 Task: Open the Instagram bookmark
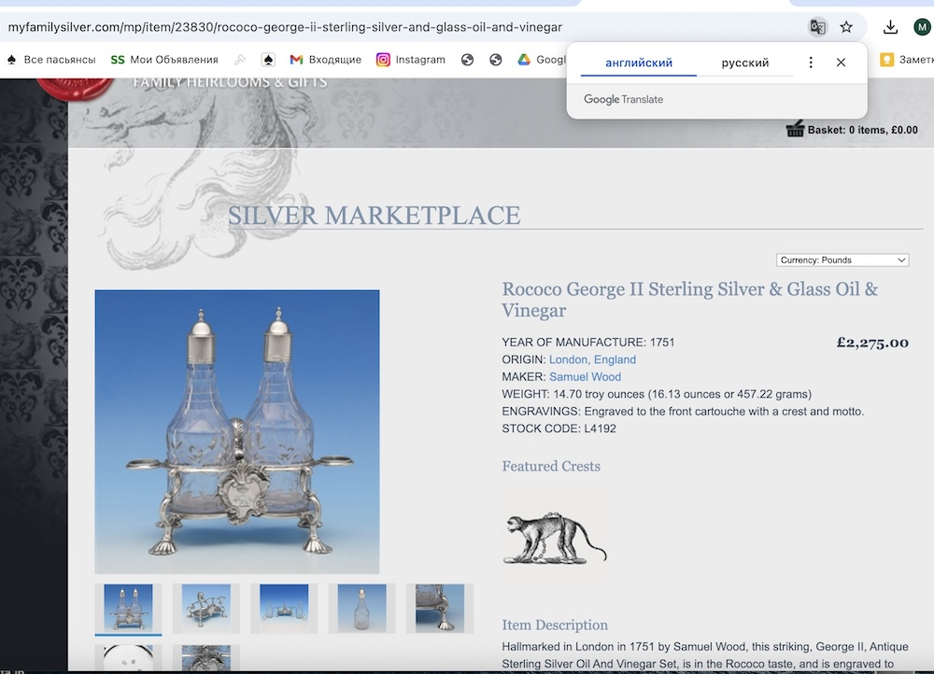point(411,60)
